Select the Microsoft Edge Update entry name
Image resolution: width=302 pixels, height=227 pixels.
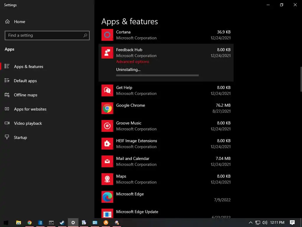(137, 212)
